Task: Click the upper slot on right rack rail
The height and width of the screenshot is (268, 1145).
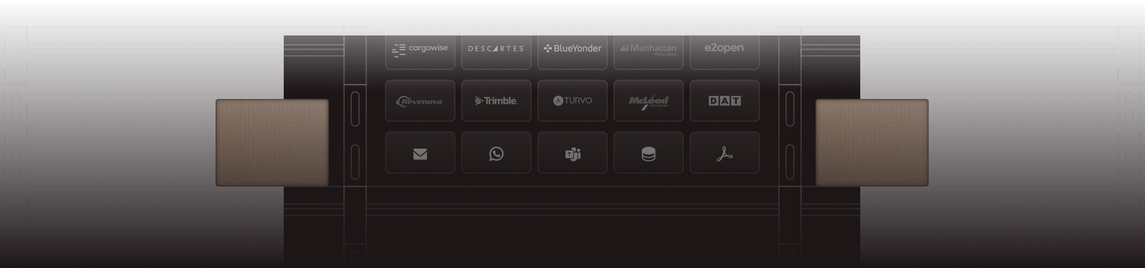Action: 790,108
